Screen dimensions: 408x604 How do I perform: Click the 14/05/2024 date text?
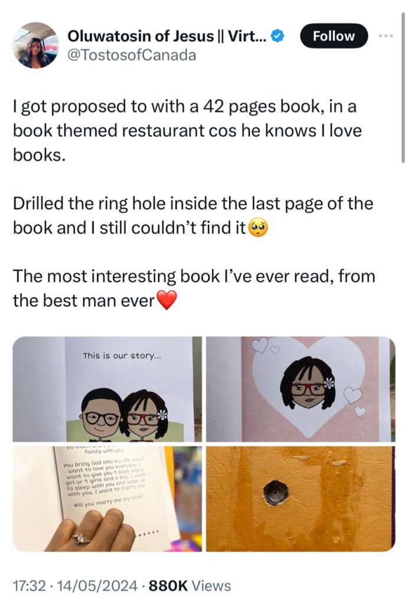(x=97, y=586)
